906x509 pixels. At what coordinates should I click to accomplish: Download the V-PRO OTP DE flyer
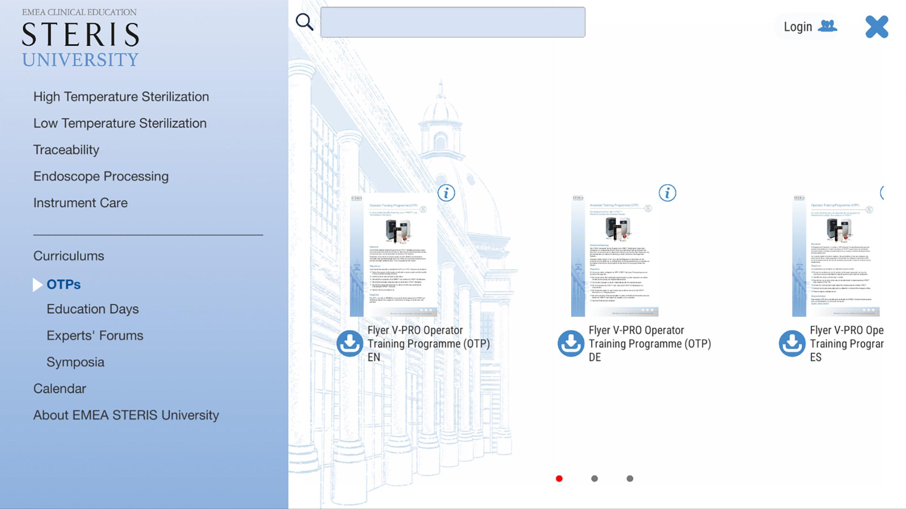click(x=571, y=343)
